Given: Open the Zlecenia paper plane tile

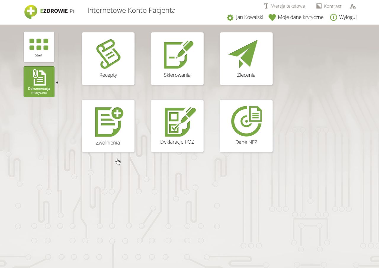Looking at the screenshot, I should pyautogui.click(x=246, y=59).
